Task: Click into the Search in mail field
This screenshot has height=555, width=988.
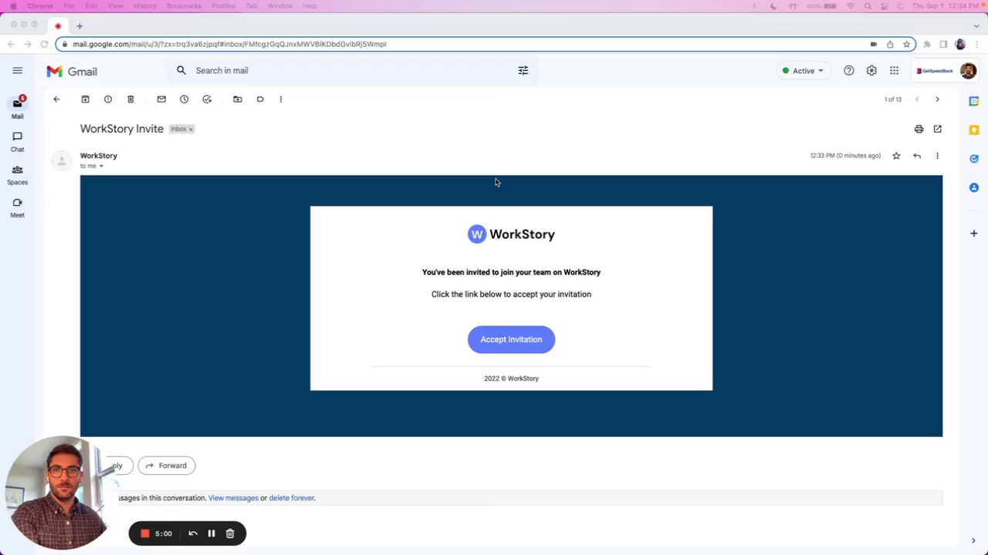Action: click(351, 71)
